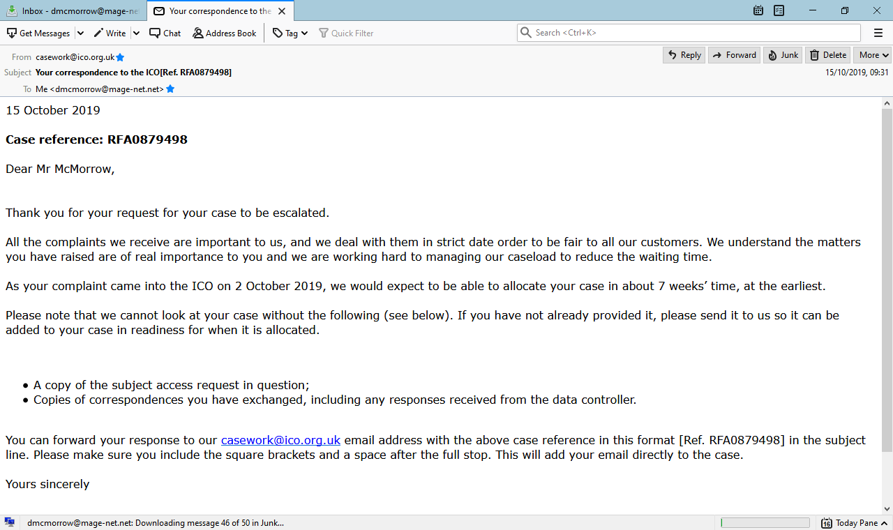Image resolution: width=893 pixels, height=530 pixels.
Task: Open the casework@ico.org.uk link in message
Action: [x=280, y=440]
